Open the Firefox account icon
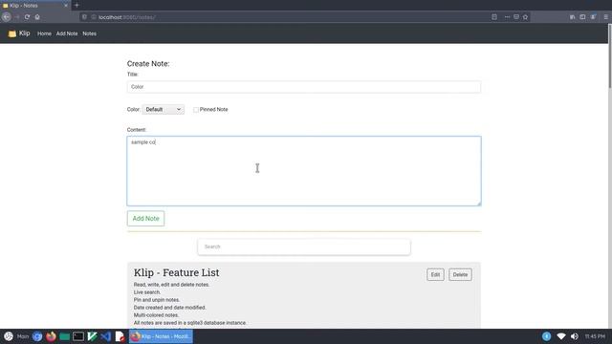The height and width of the screenshot is (344, 612). point(593,17)
